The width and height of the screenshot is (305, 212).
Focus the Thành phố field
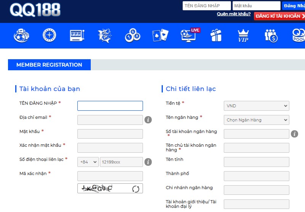coord(256,176)
